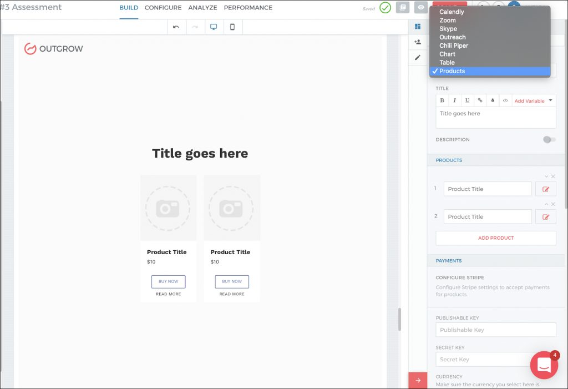
Task: Select Calendly from the dropdown list
Action: coord(452,12)
